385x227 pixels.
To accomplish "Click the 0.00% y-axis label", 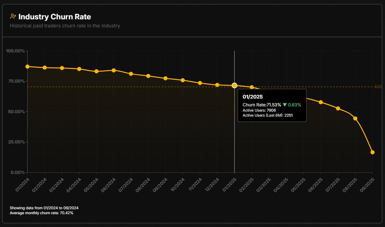I will 17,172.
